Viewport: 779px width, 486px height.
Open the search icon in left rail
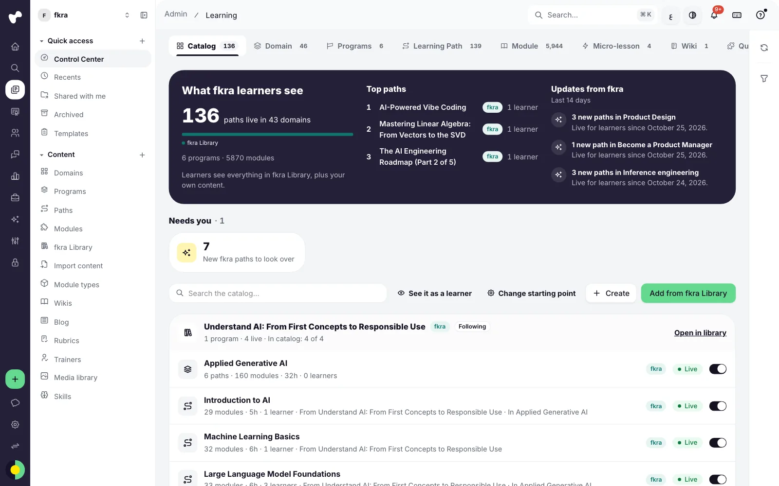click(15, 68)
